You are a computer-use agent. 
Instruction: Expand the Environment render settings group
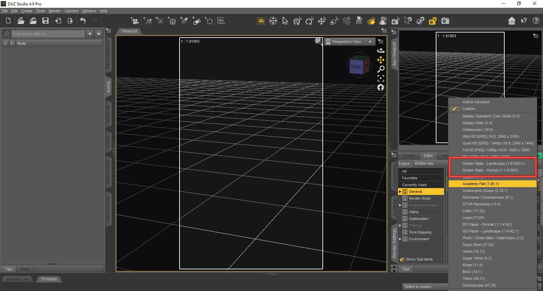point(400,239)
